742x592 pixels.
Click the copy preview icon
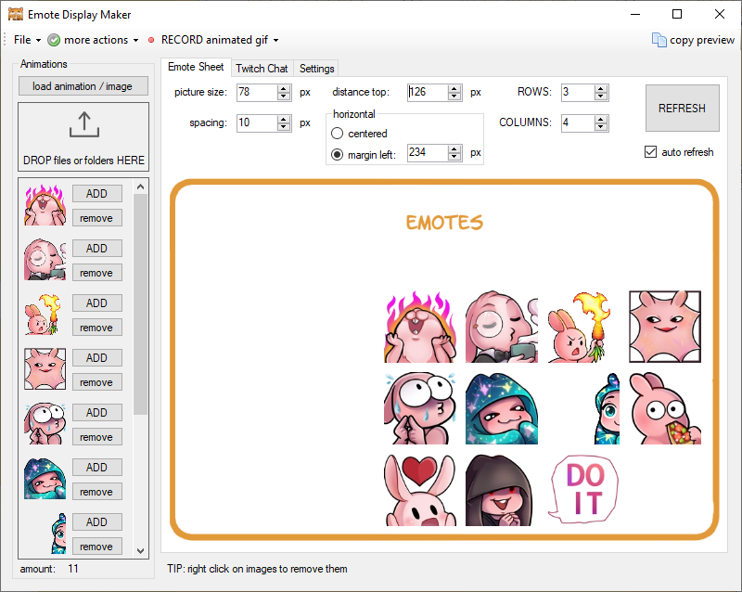pyautogui.click(x=659, y=40)
